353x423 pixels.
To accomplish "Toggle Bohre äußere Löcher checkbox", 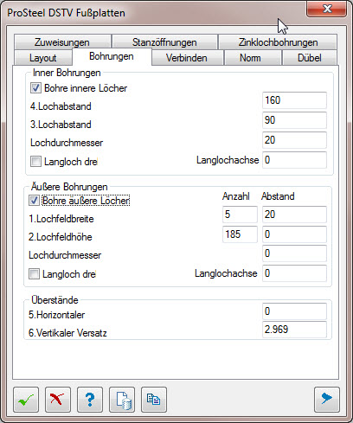I will pos(34,200).
